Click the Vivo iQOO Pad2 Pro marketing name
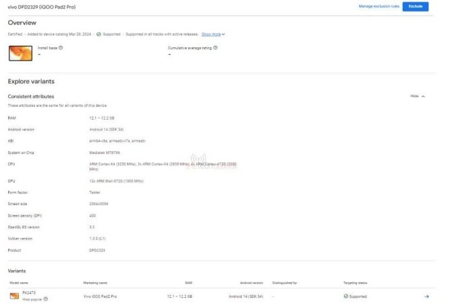The height and width of the screenshot is (304, 451). coord(100,297)
